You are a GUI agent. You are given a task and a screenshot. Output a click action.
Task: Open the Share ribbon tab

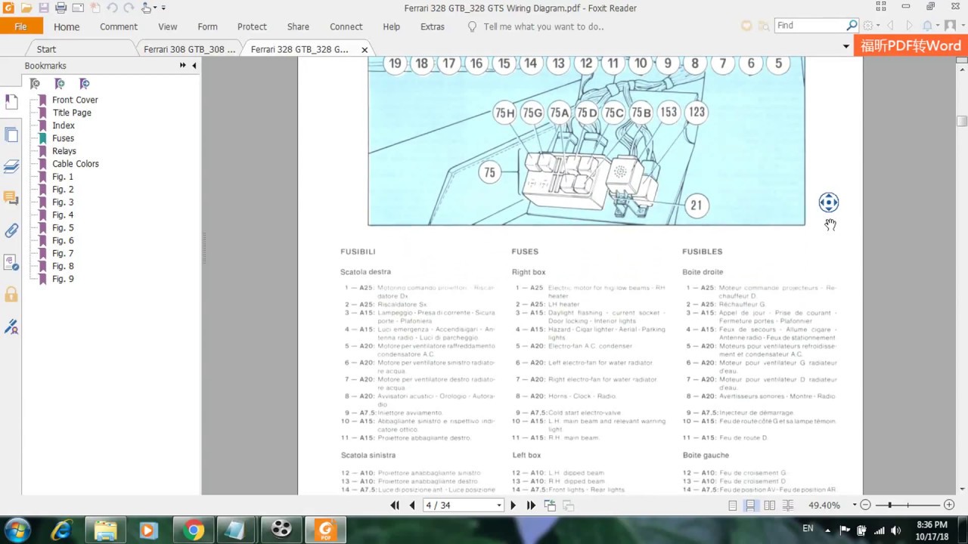click(298, 26)
